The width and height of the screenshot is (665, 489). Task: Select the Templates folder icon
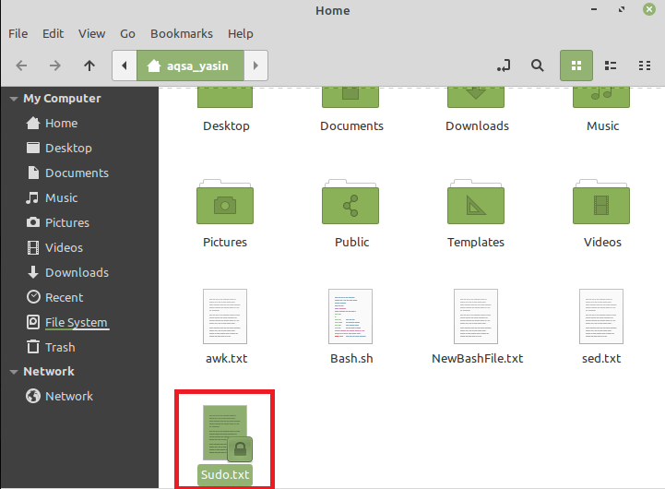pos(476,202)
